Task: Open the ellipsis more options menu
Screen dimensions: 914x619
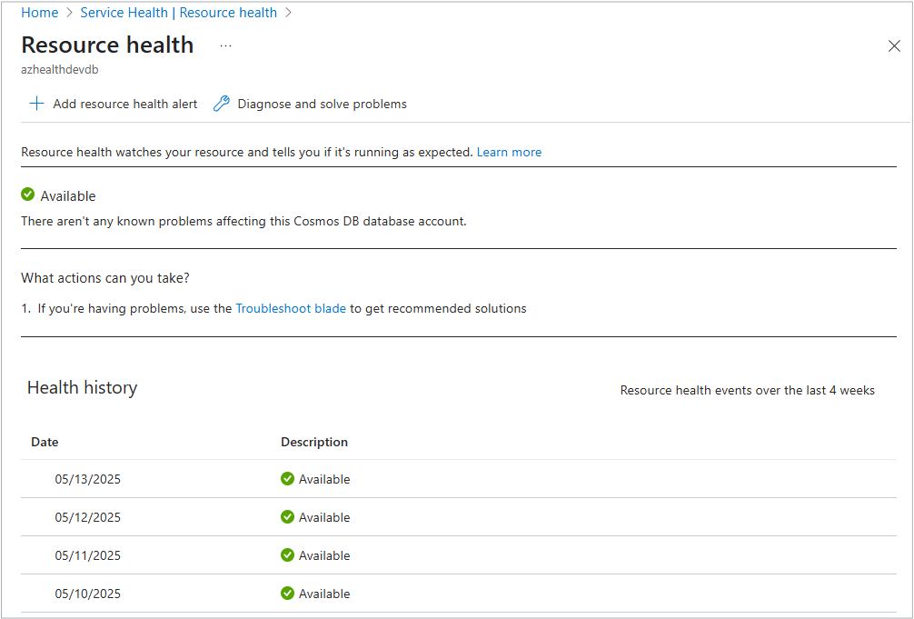Action: pyautogui.click(x=225, y=45)
